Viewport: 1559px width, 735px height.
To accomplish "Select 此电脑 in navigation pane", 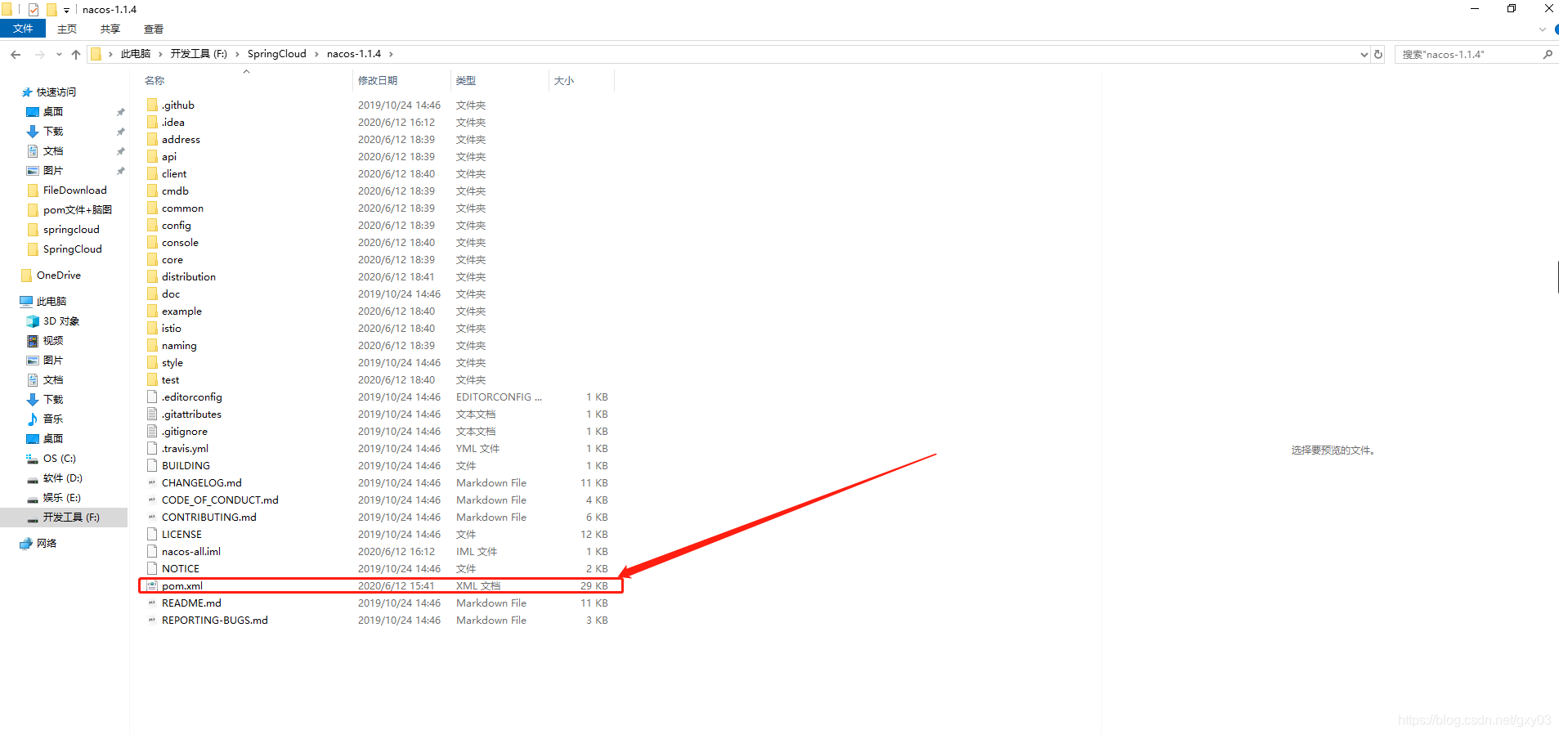I will pyautogui.click(x=51, y=302).
